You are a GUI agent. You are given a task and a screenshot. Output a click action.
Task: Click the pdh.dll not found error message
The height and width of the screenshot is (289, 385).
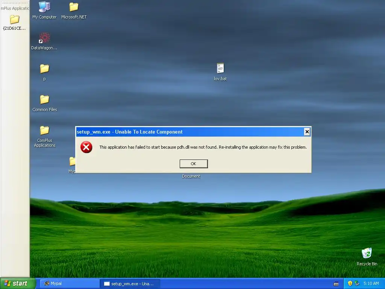203,147
